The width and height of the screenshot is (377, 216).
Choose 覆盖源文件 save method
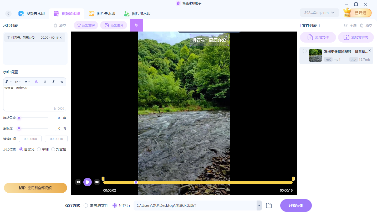tap(96, 205)
